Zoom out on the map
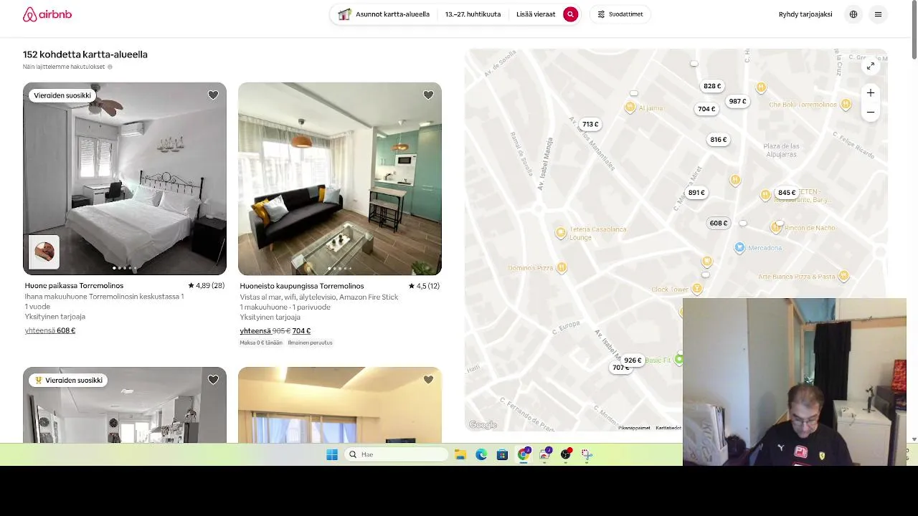Viewport: 918px width, 516px height. click(870, 112)
